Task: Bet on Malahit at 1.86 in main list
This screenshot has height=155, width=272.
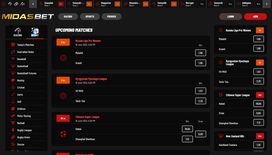Action: pos(201,53)
